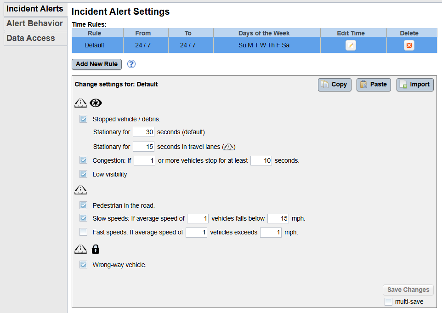Click the Su M T W Th F Sa cell
The height and width of the screenshot is (313, 442).
tap(267, 45)
